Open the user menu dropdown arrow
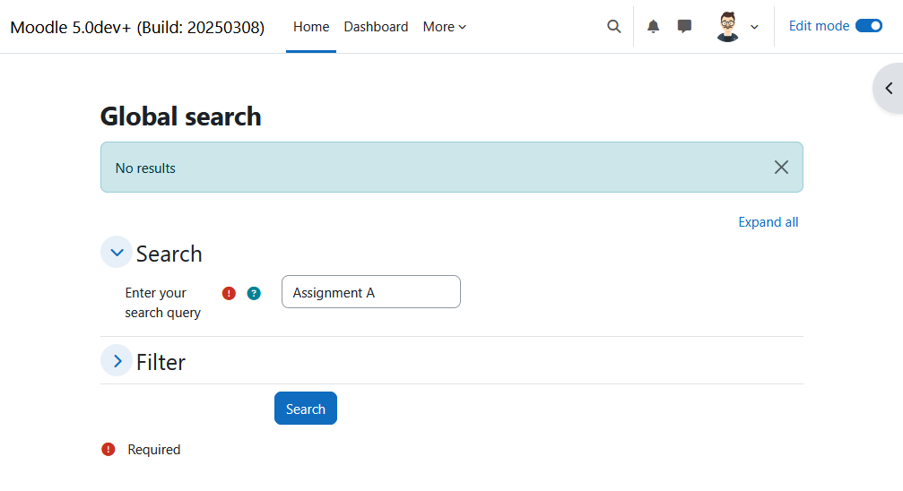This screenshot has width=903, height=491. (754, 27)
